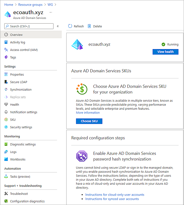Click the Access control (IAM) icon
The height and width of the screenshot is (205, 184).
[x=6, y=50]
